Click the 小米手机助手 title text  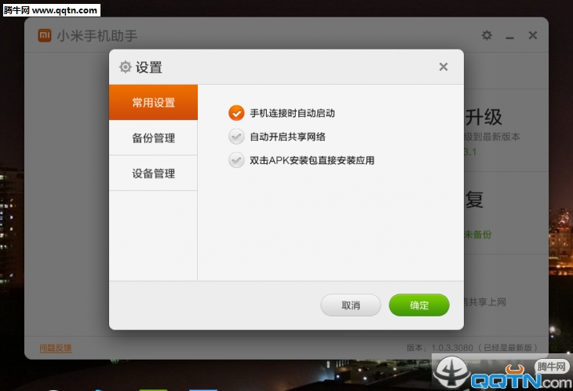97,36
